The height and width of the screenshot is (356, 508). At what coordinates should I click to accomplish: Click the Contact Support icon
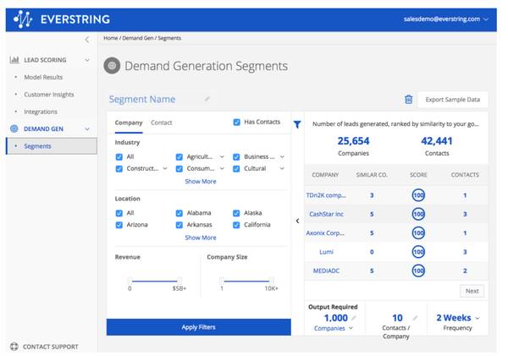pyautogui.click(x=14, y=347)
